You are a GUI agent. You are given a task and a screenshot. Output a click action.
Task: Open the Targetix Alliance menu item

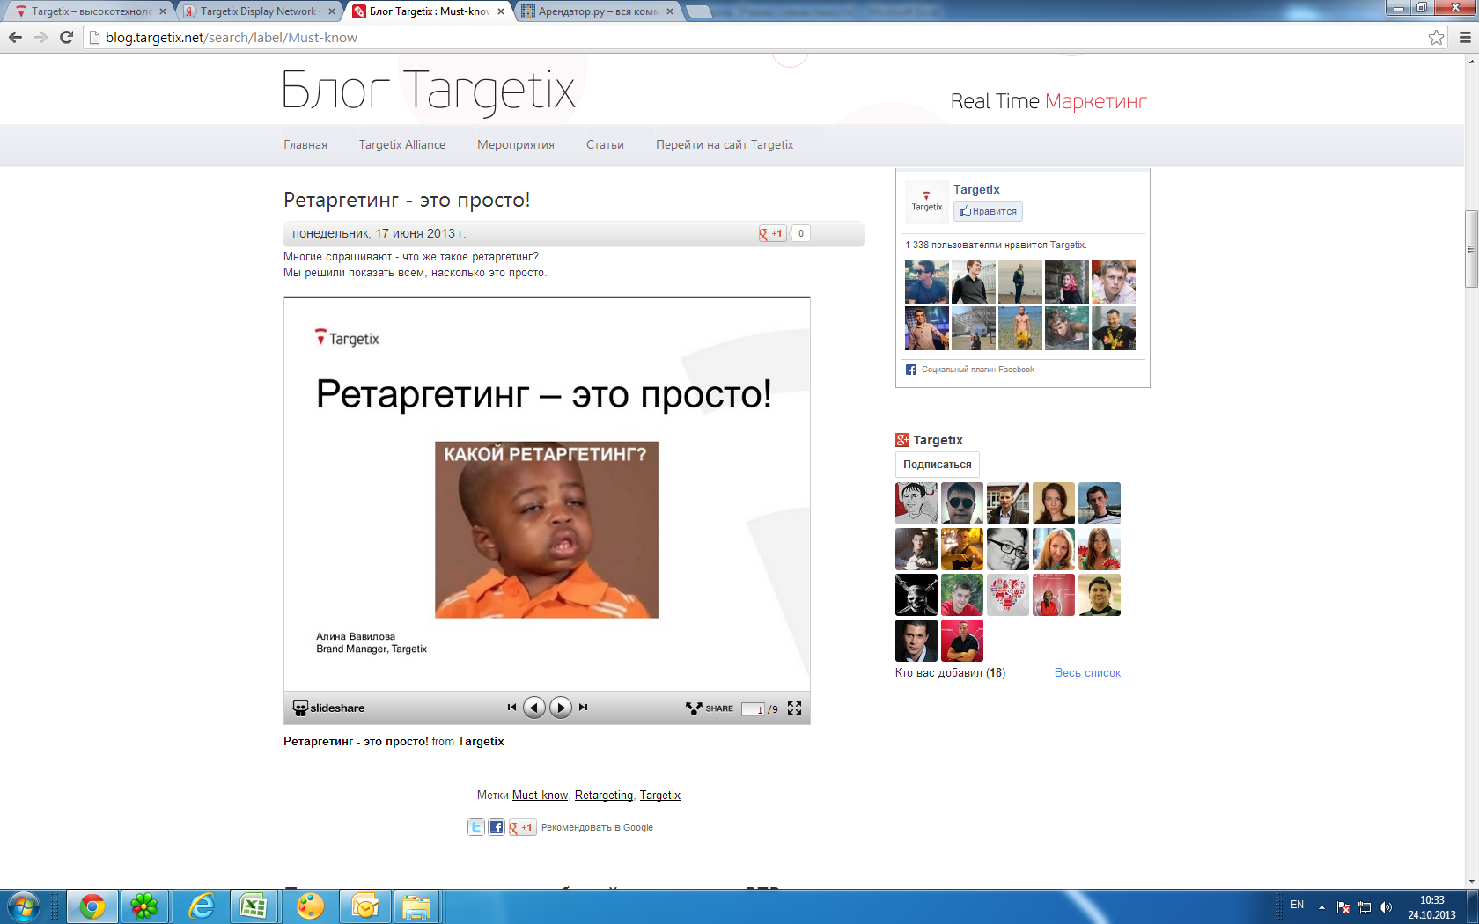402,145
